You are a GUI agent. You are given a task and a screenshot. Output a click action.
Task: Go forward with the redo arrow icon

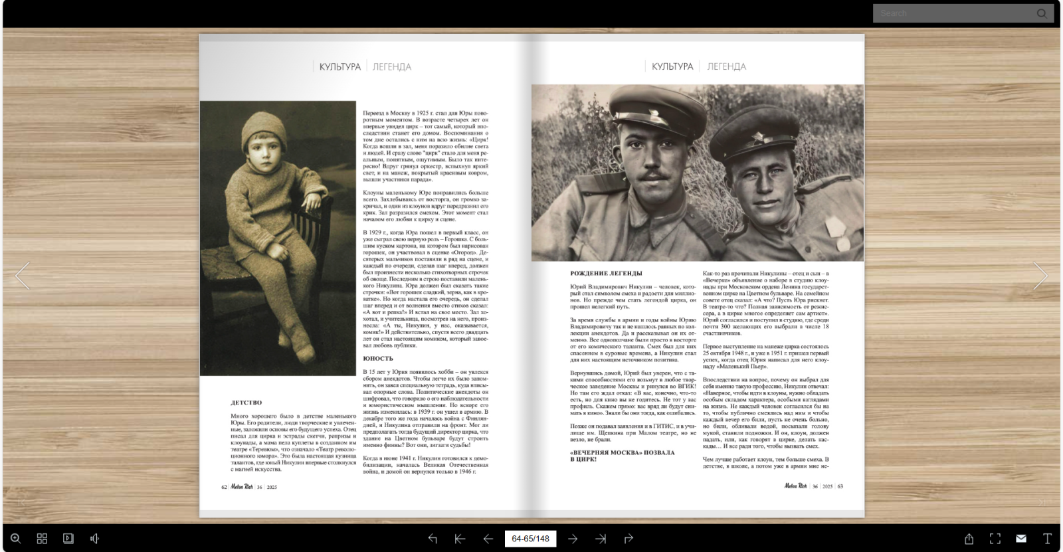tap(628, 539)
